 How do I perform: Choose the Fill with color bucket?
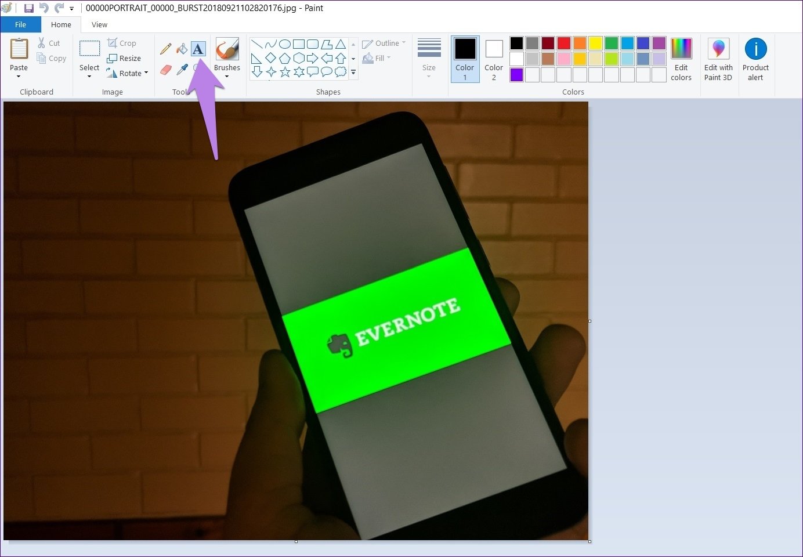coord(182,49)
